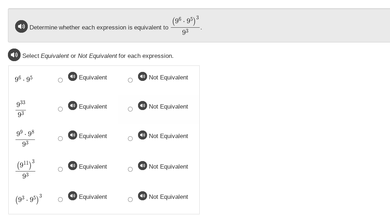Screen dimensions: 390x215
Task: Play audio for Equivalent in the 9^33/9^3 row
Action: coord(73,105)
